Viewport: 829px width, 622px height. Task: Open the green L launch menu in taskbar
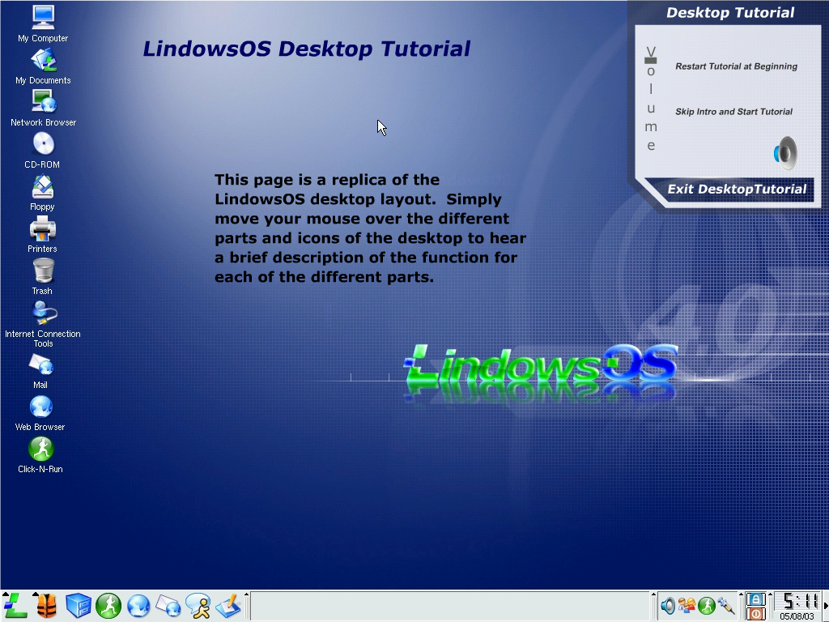(15, 606)
